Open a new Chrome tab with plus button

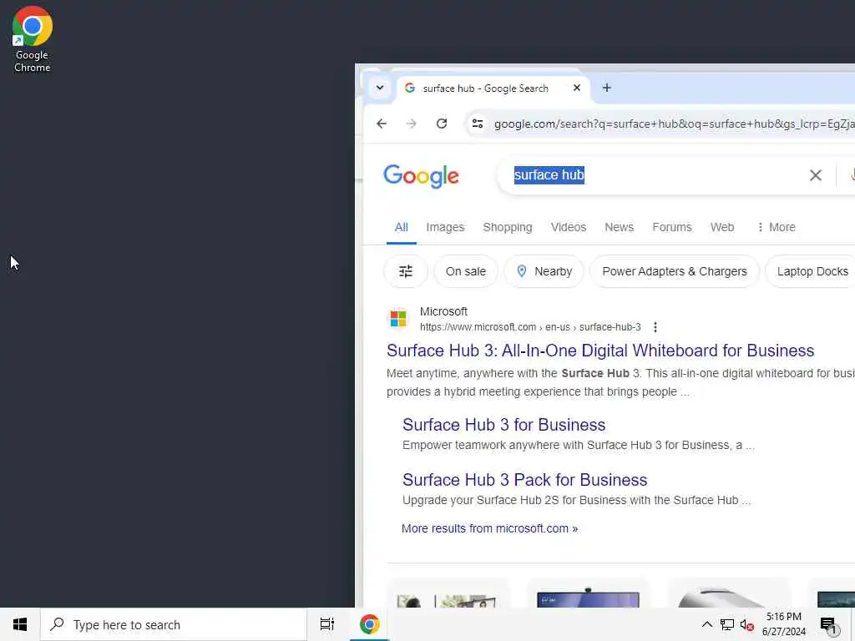click(x=607, y=88)
